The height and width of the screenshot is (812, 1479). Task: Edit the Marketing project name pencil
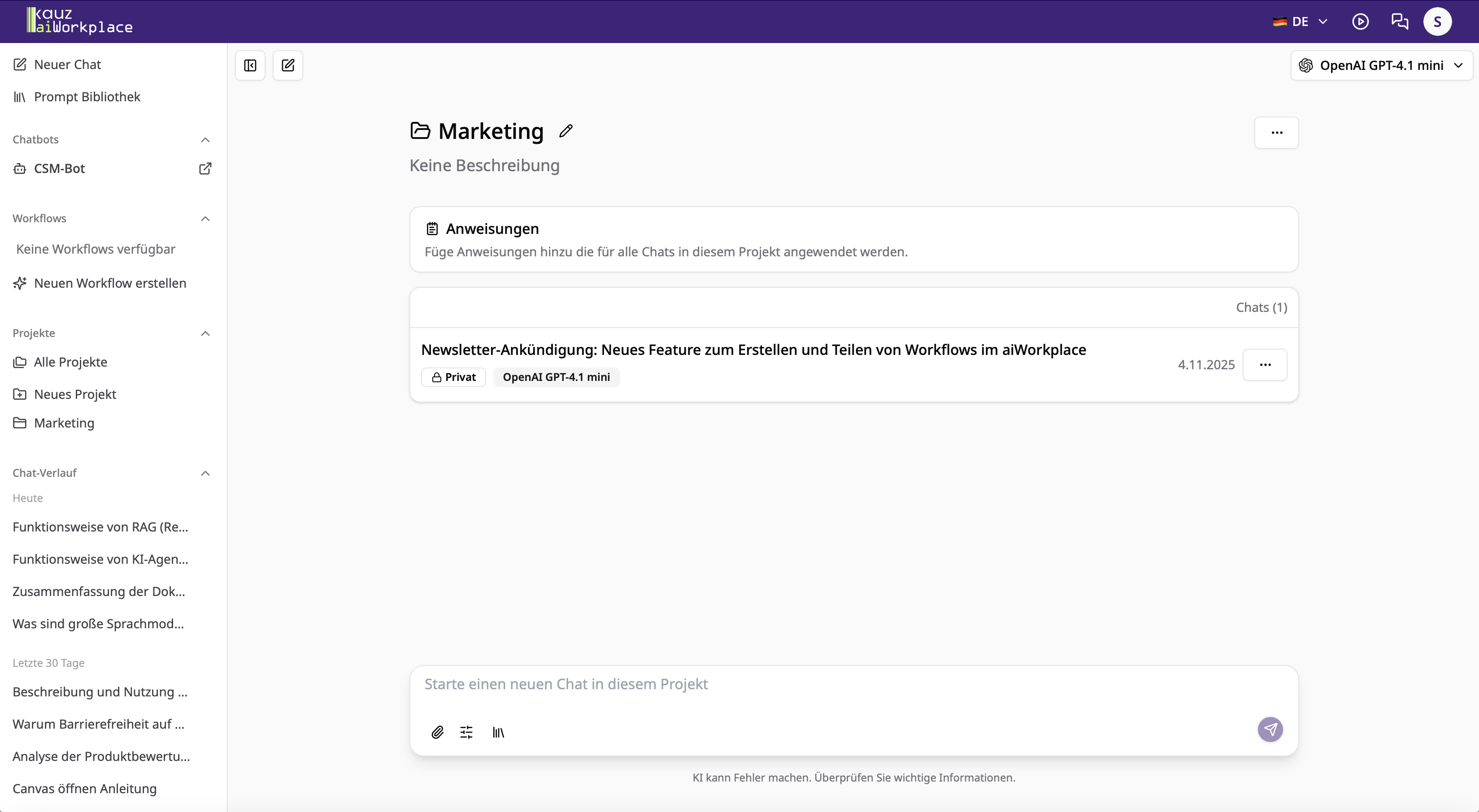(566, 131)
